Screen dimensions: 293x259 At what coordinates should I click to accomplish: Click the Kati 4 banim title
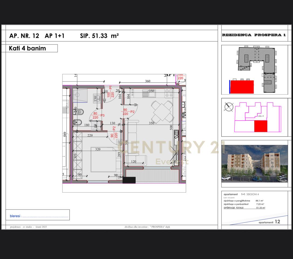point(28,48)
